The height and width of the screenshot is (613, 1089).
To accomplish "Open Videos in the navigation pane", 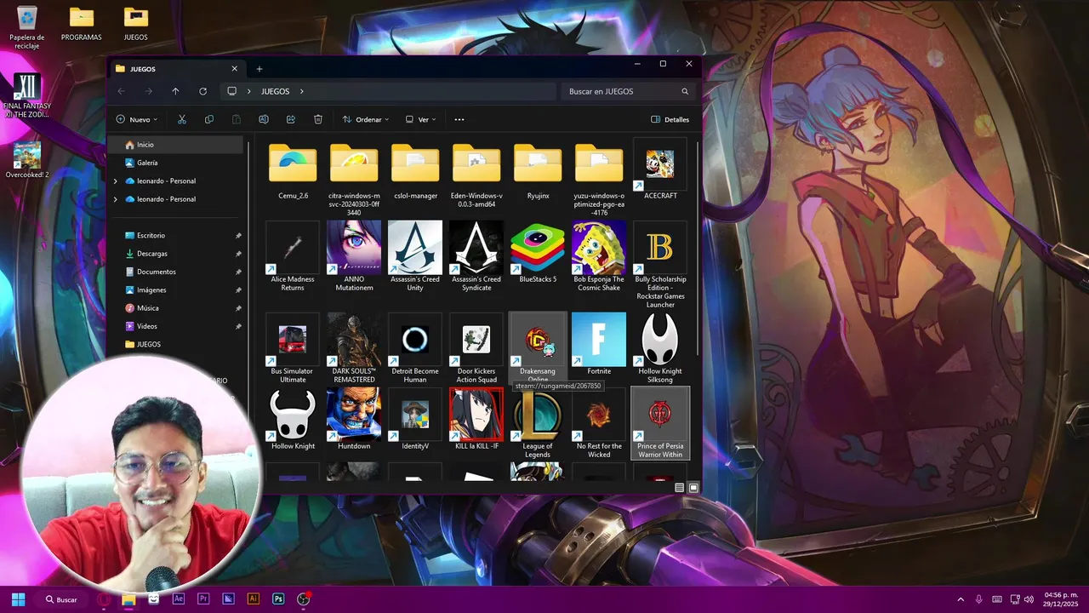I will 177,326.
